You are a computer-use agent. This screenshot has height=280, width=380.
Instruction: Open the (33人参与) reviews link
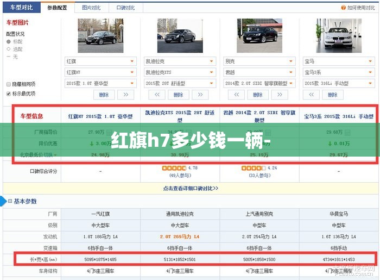coord(259,176)
